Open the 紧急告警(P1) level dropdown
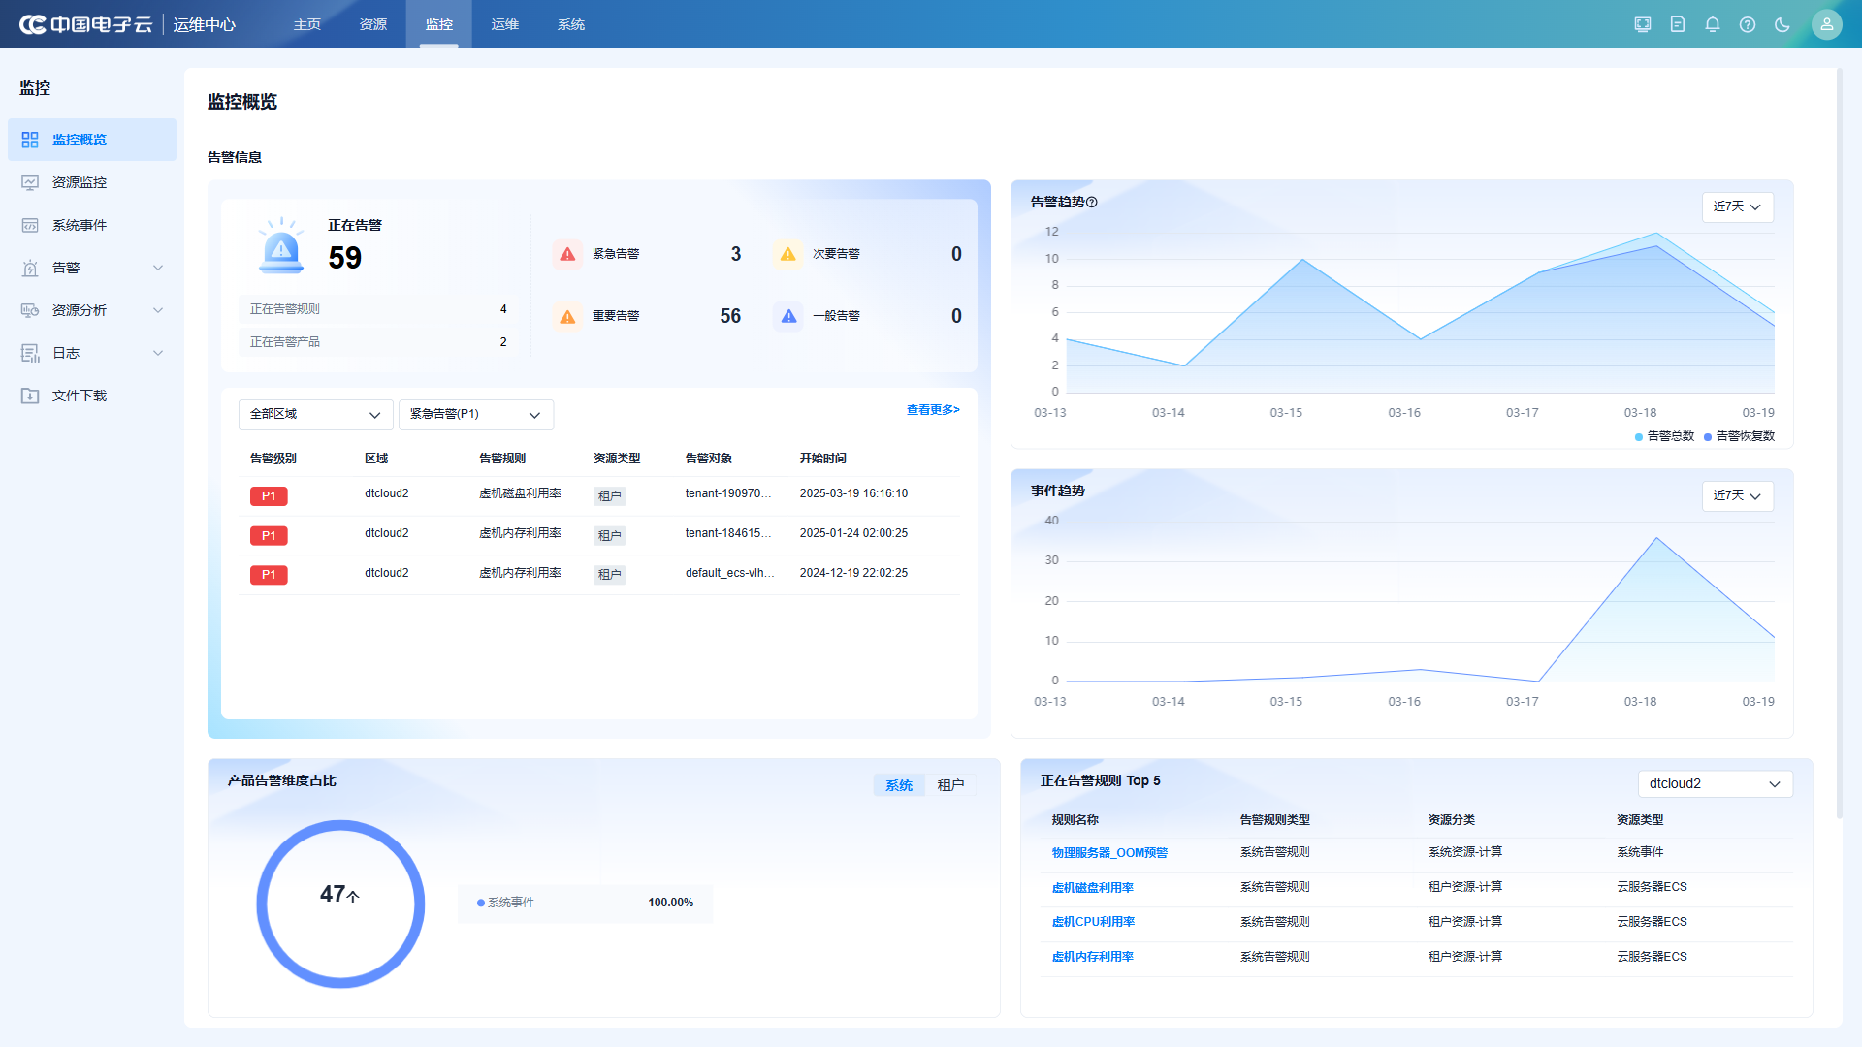The width and height of the screenshot is (1862, 1047). 476,415
